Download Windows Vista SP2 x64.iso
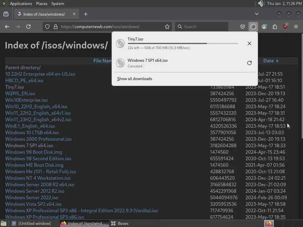 click(33, 204)
